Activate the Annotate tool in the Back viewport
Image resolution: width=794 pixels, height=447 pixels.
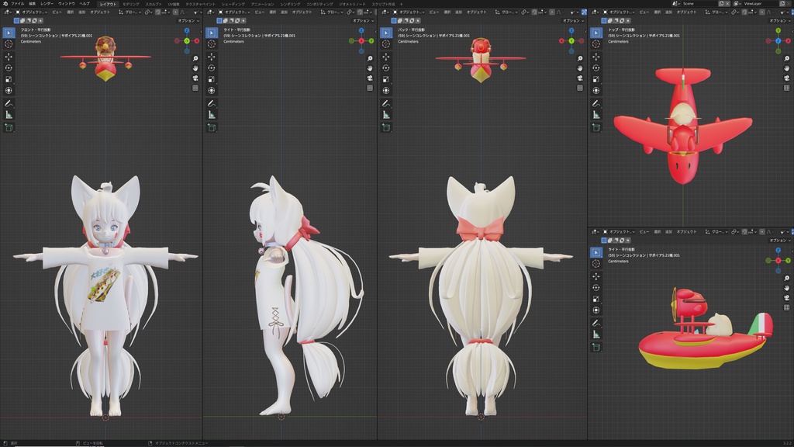386,103
